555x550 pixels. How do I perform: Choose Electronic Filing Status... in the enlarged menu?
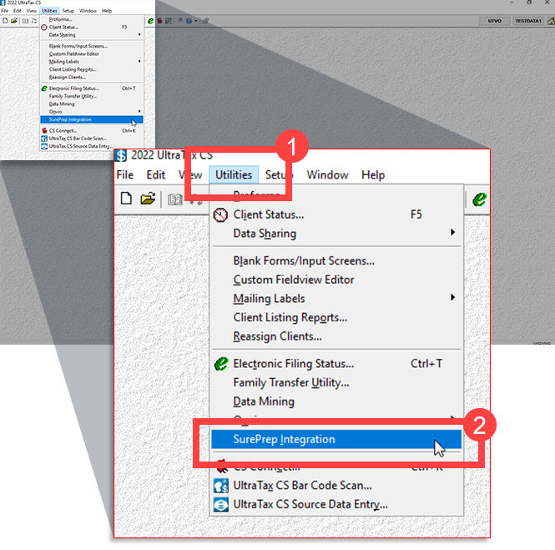[x=336, y=364]
